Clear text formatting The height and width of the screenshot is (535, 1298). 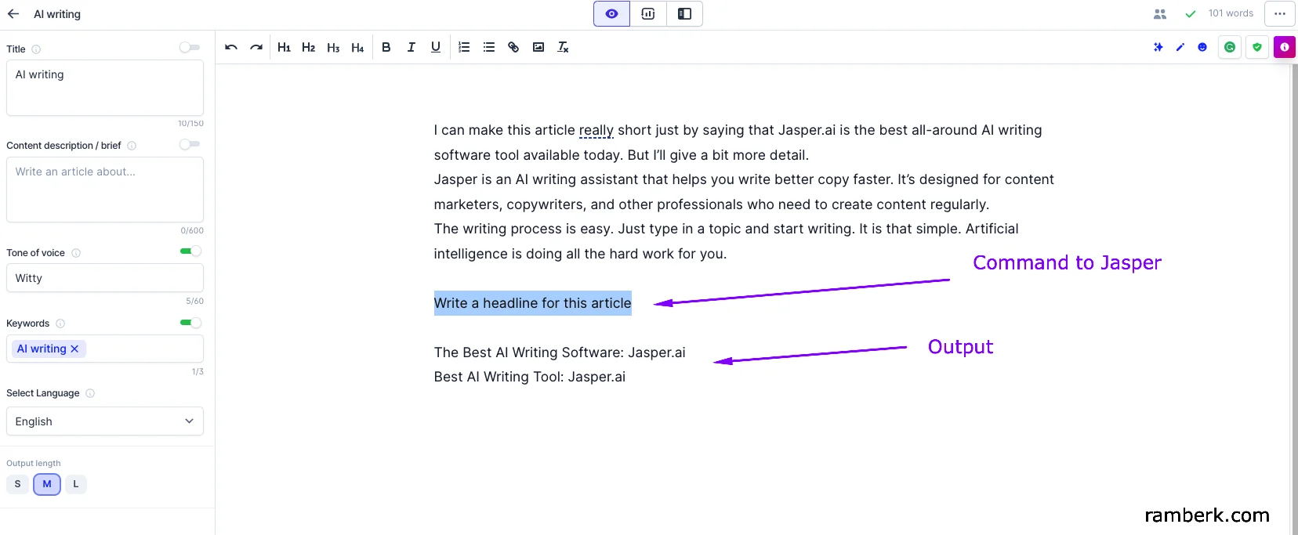tap(563, 48)
